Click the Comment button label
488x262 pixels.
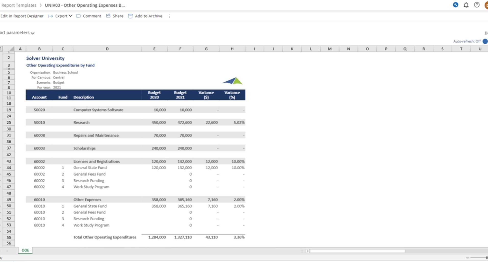(92, 16)
